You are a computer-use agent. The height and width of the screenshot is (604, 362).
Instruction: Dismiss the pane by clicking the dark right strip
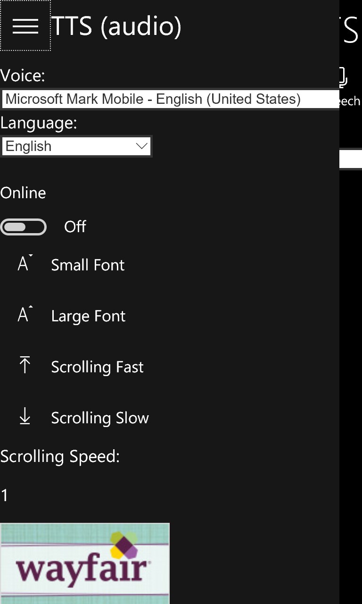click(351, 377)
